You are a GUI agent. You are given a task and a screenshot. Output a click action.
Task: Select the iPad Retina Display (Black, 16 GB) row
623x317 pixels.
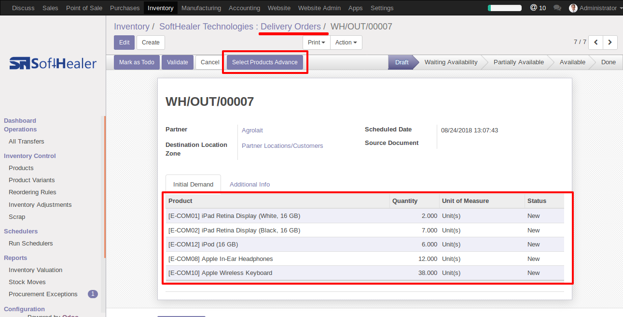(365, 231)
